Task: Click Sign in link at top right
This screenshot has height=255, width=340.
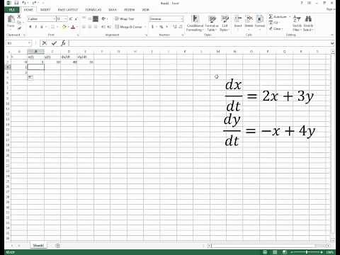Action: coord(331,9)
